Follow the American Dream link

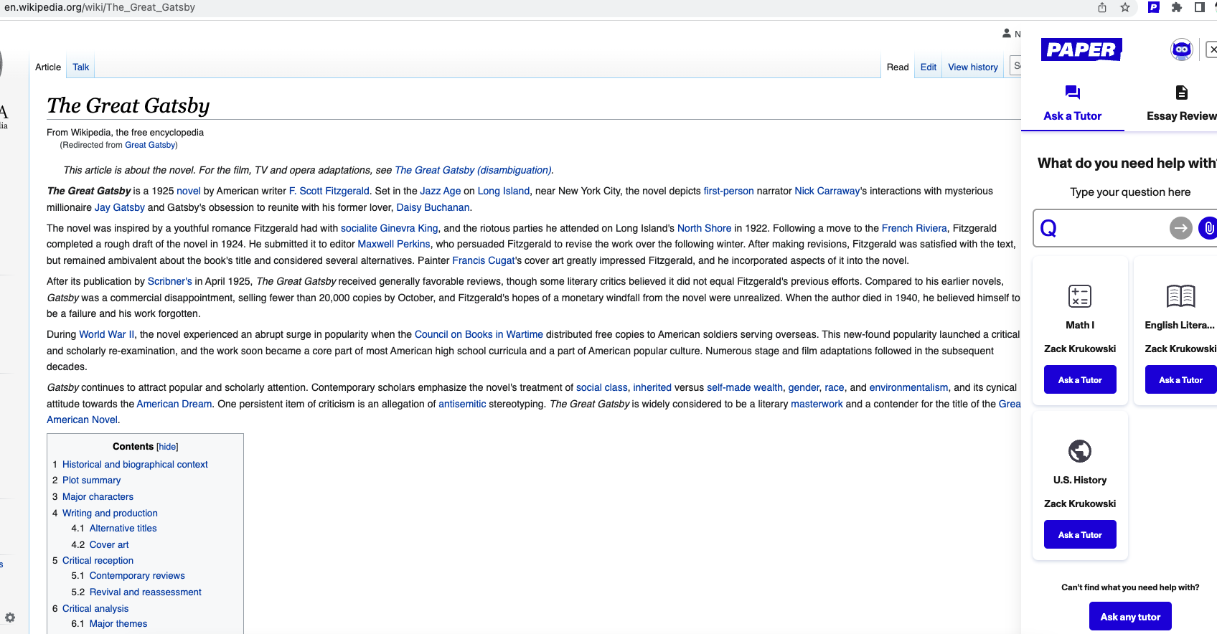coord(174,404)
